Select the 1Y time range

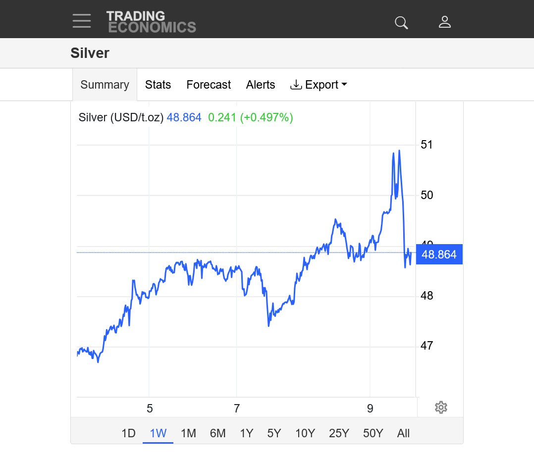click(x=246, y=433)
